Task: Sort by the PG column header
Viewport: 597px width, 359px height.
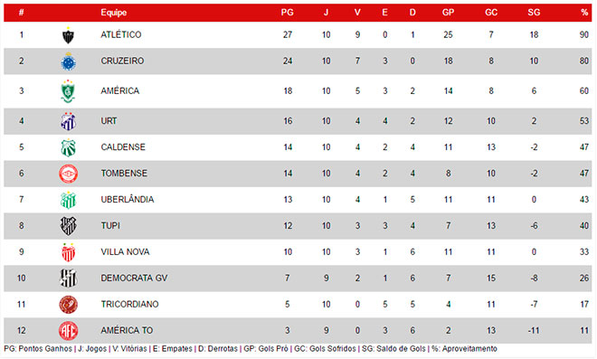Action: [x=287, y=13]
